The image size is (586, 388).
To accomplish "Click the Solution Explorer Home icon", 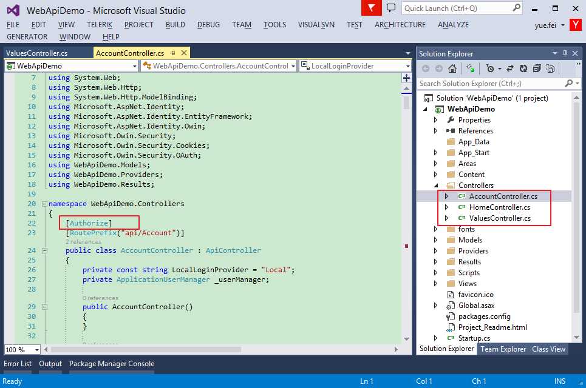I will pyautogui.click(x=452, y=69).
